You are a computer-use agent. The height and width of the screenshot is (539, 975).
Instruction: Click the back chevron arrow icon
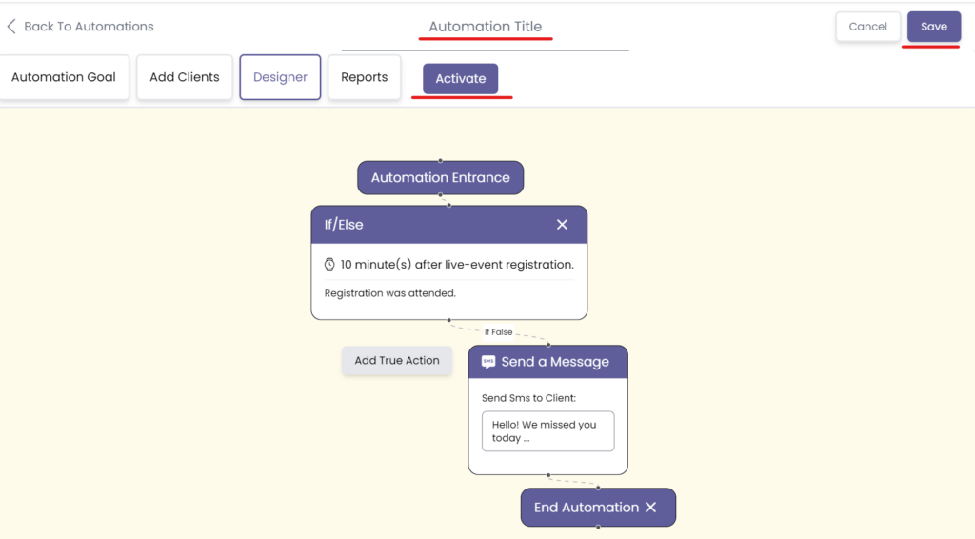(11, 27)
